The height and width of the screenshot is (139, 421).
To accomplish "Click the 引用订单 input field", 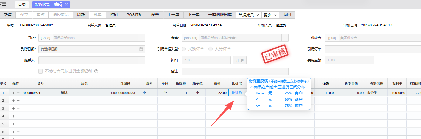I will point(373,49).
